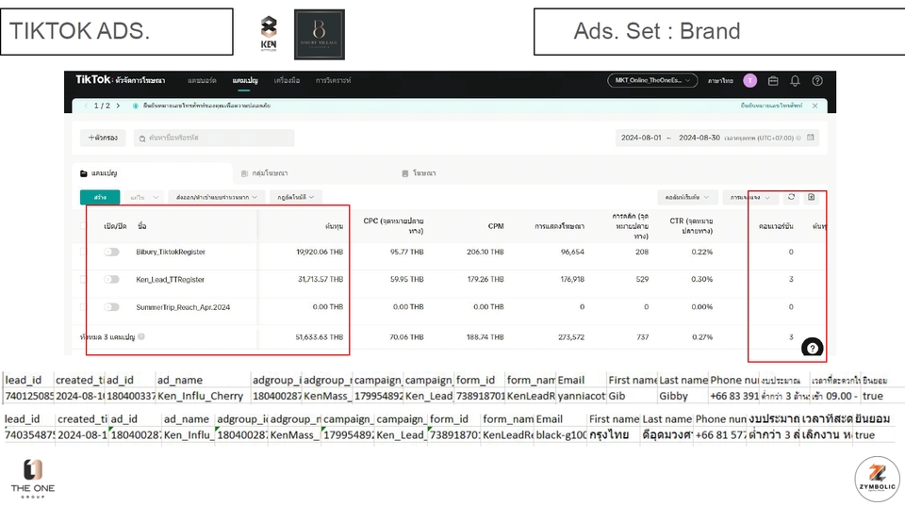
Task: Click the 95.77 THB CPC value
Action: tap(407, 253)
